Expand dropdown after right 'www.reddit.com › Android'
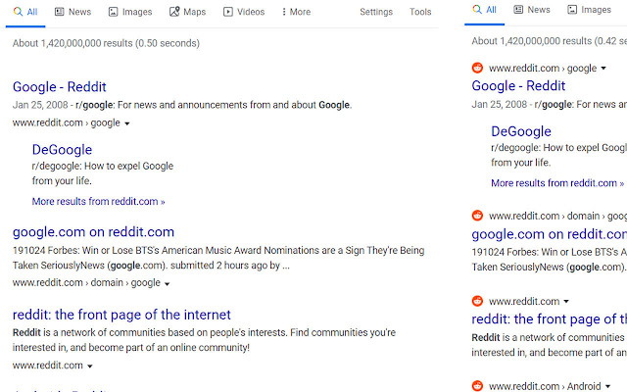The width and height of the screenshot is (627, 392). coord(607,386)
